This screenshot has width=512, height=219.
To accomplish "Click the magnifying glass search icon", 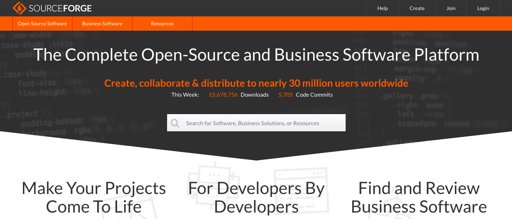I will pos(175,123).
